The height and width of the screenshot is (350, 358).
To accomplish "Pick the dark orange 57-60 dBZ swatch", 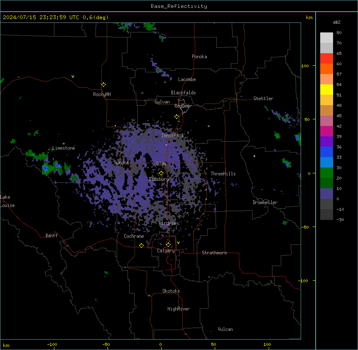I will click(x=326, y=69).
